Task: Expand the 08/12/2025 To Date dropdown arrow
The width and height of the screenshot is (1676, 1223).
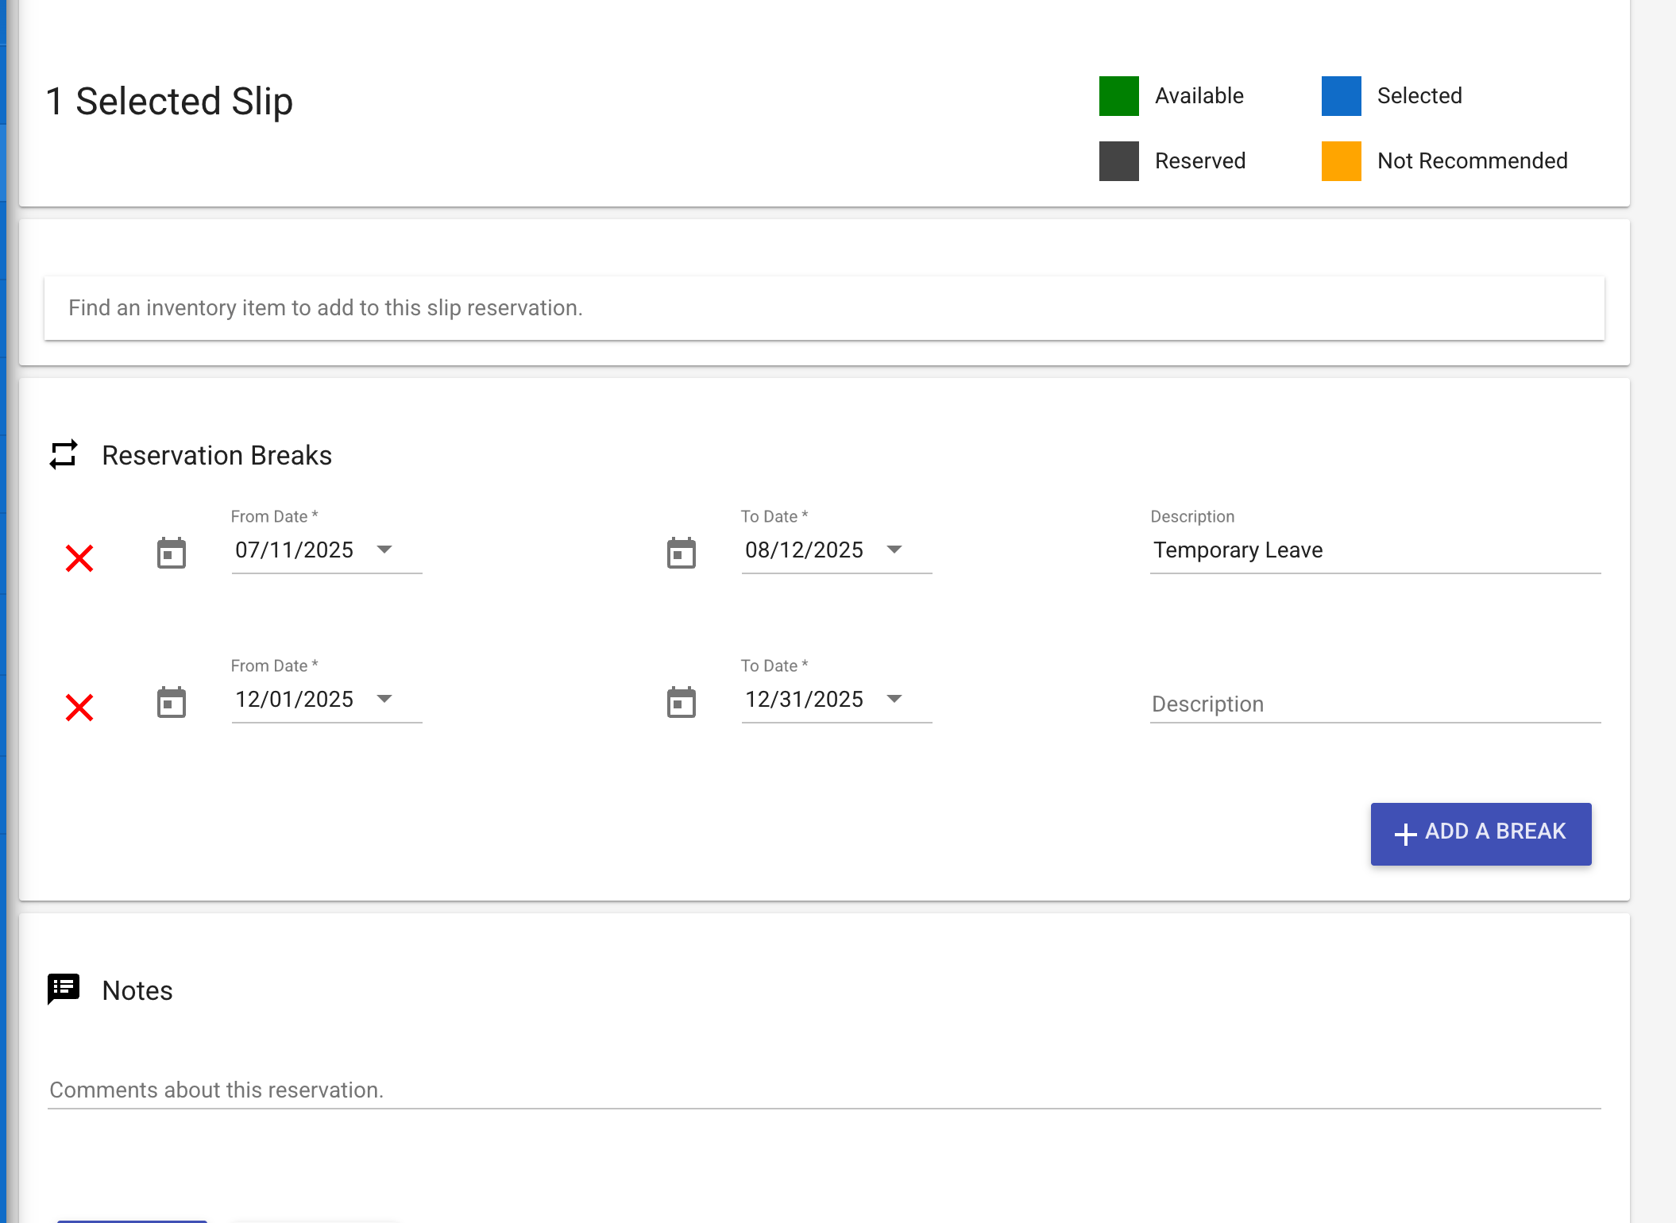Action: [895, 550]
